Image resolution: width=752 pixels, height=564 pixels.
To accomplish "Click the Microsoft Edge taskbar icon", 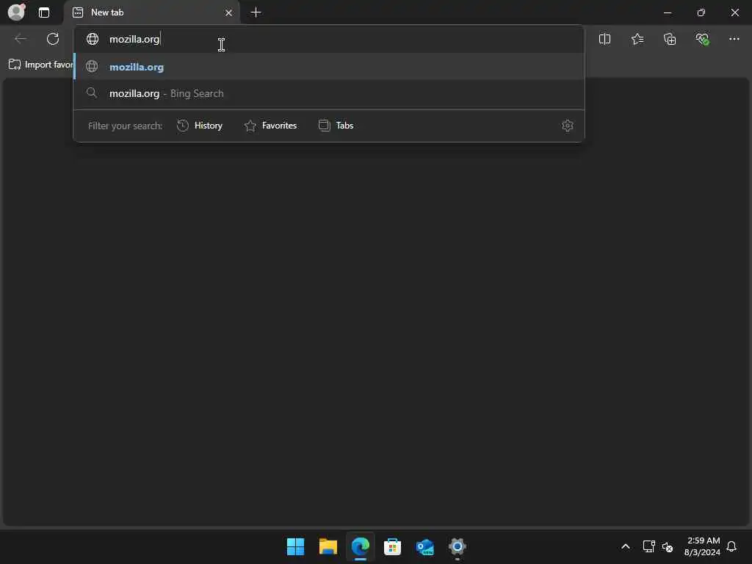I will (360, 546).
